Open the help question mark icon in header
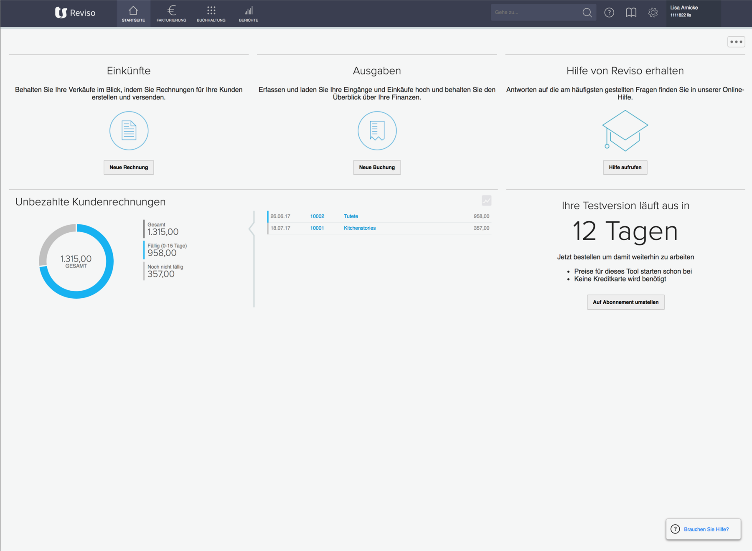This screenshot has height=551, width=752. pyautogui.click(x=609, y=13)
